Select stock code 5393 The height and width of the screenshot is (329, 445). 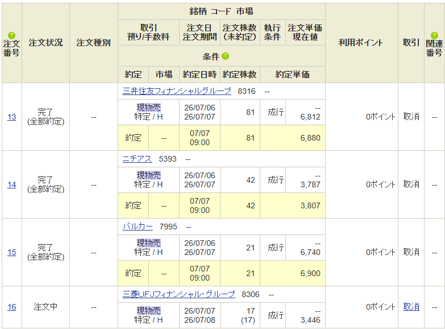[168, 159]
